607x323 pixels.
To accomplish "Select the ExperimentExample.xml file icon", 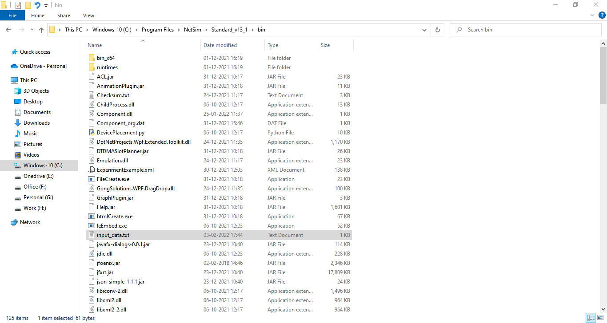I will pos(92,170).
